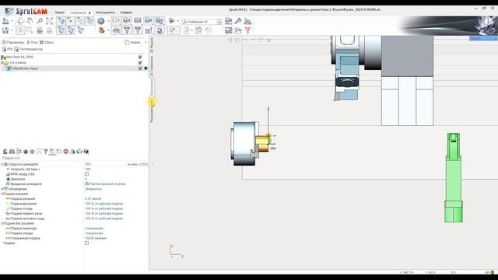
Task: Click the Подача врезания percent value
Action: coord(103,204)
